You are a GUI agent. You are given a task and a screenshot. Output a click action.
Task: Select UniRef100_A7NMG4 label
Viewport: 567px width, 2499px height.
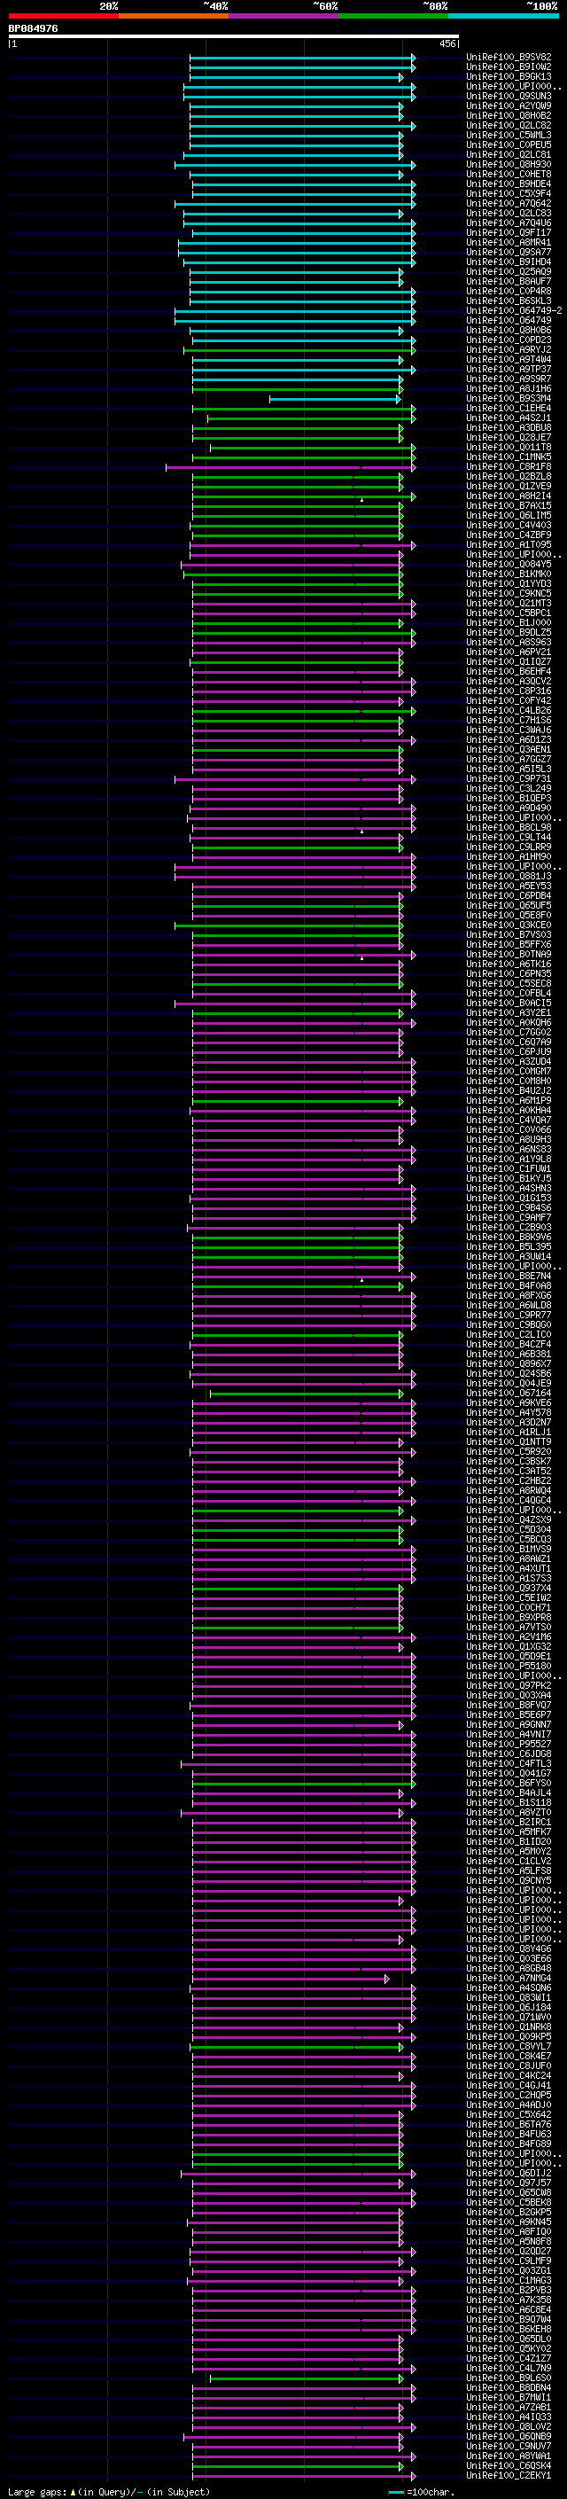point(509,1978)
